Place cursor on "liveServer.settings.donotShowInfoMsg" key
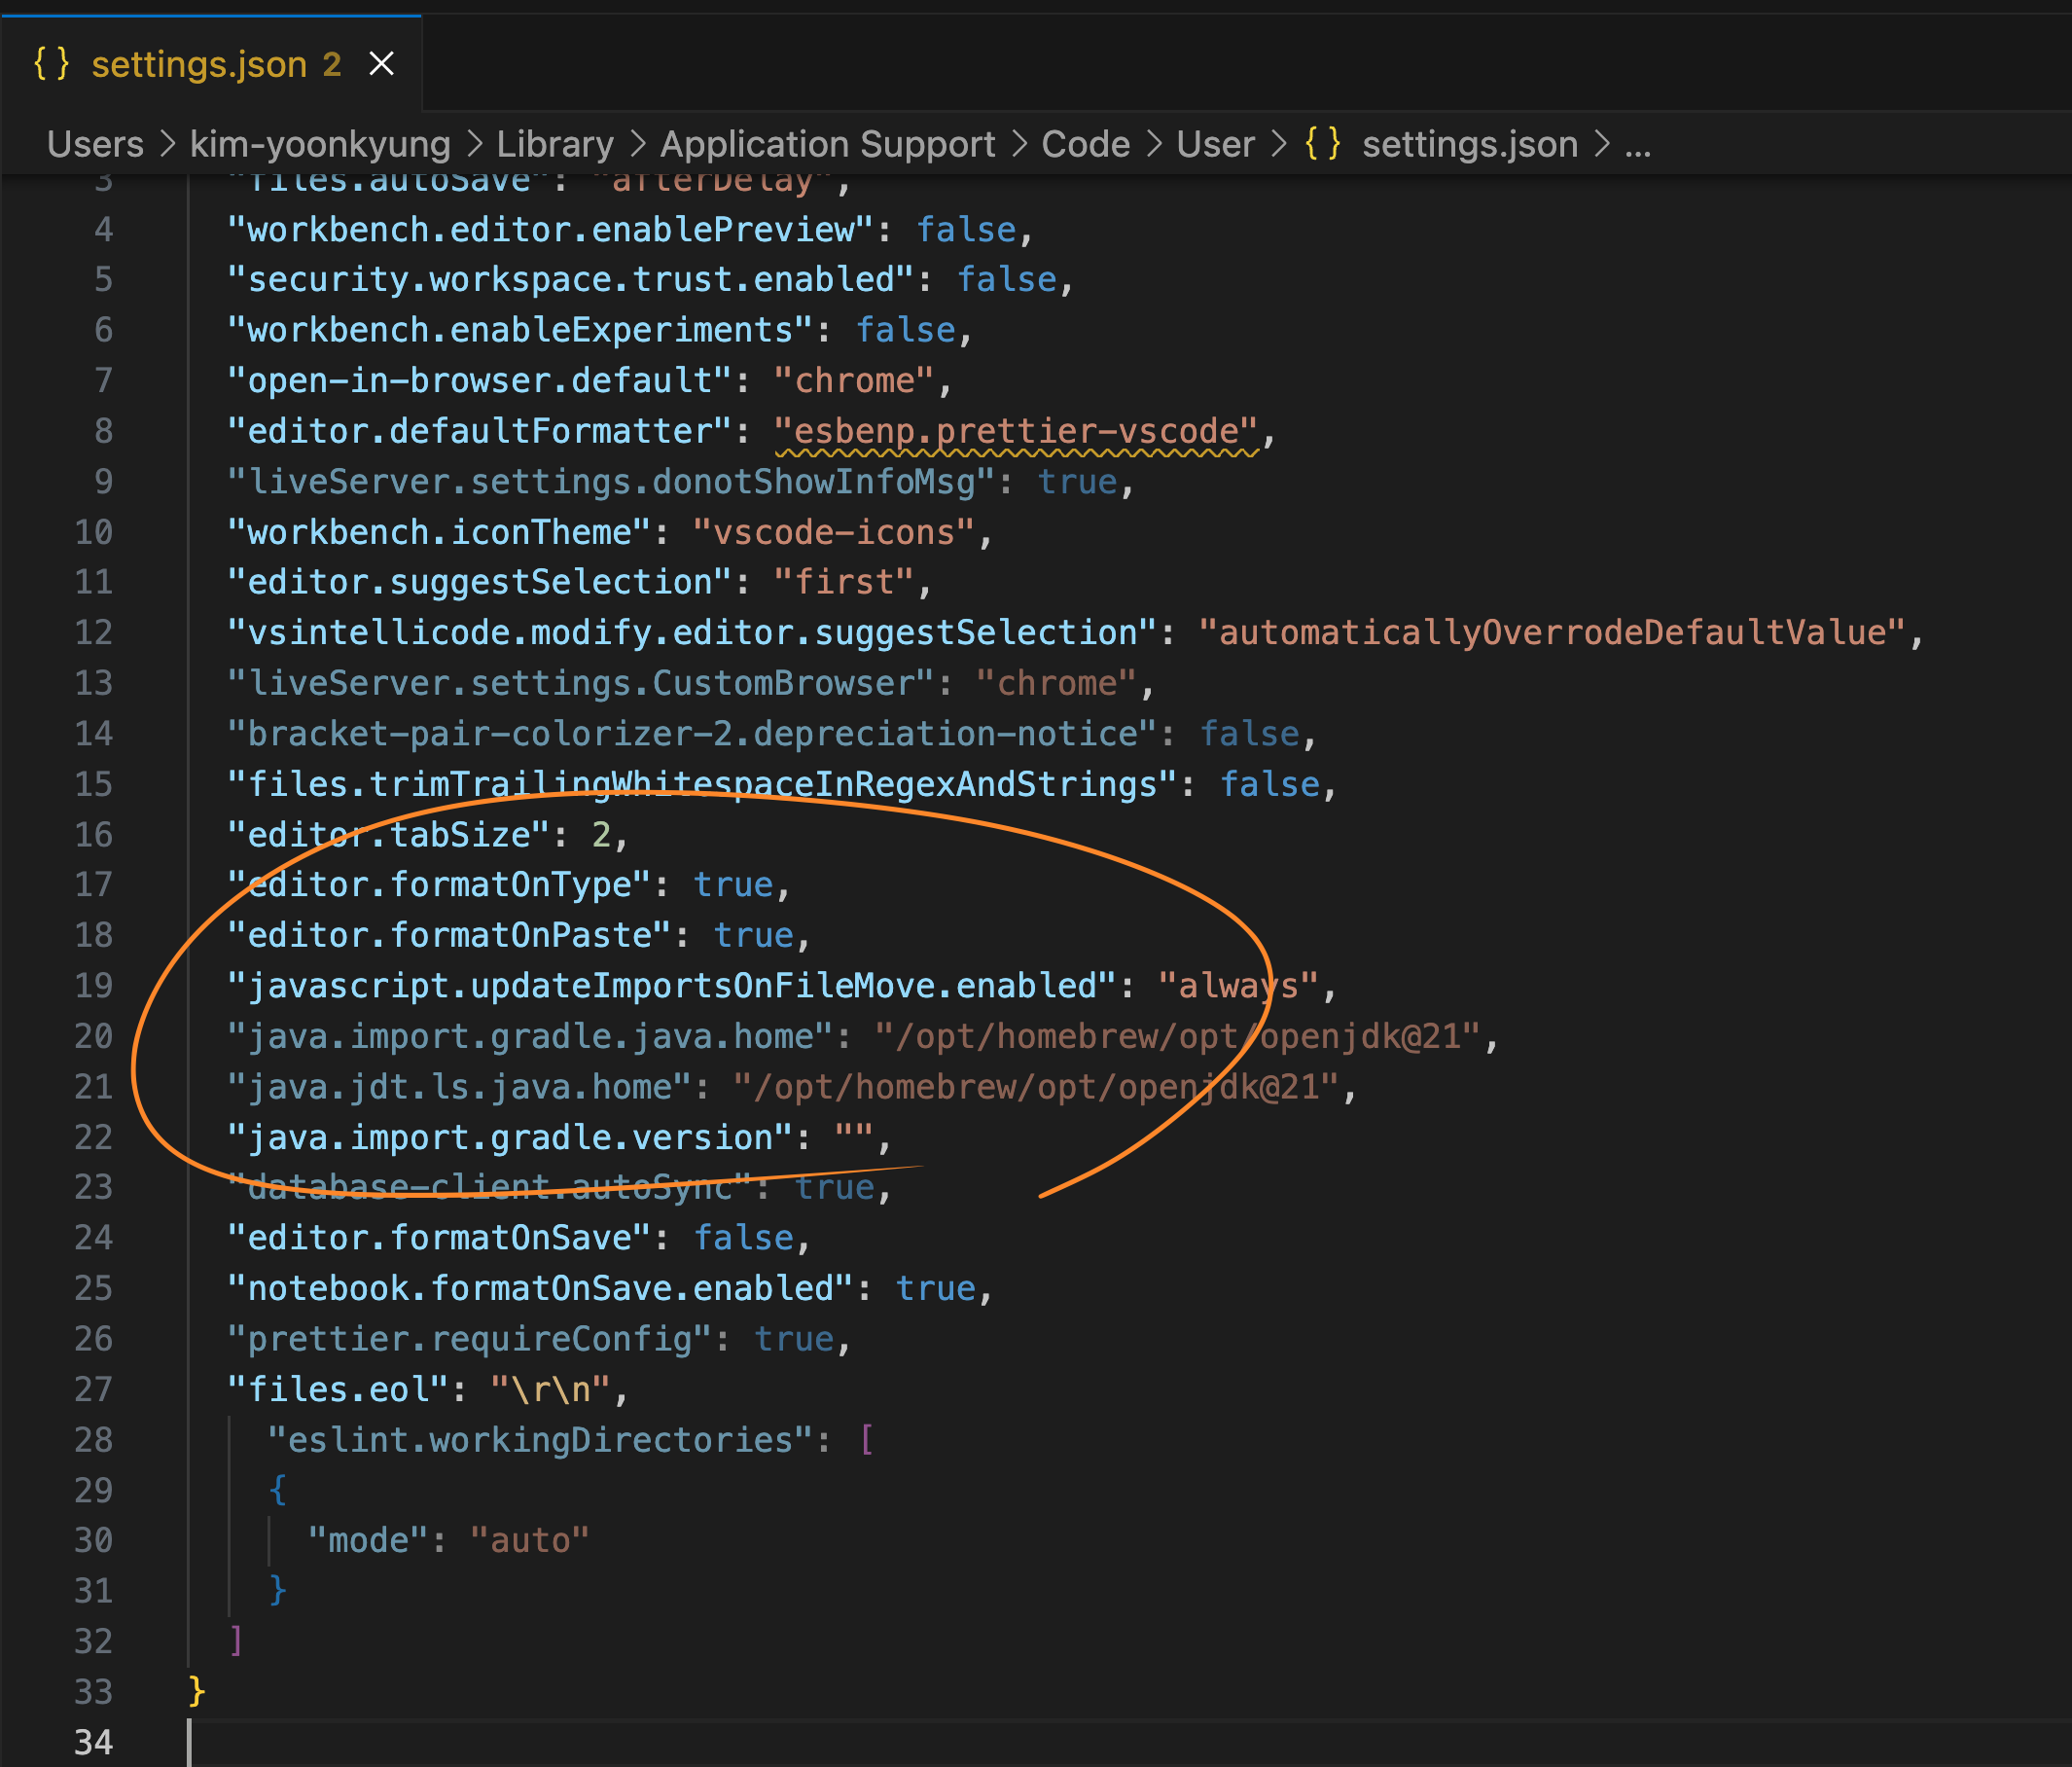 coord(611,482)
